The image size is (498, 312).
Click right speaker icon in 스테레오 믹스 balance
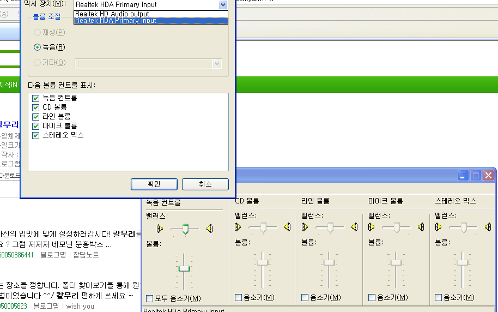pyautogui.click(x=488, y=227)
